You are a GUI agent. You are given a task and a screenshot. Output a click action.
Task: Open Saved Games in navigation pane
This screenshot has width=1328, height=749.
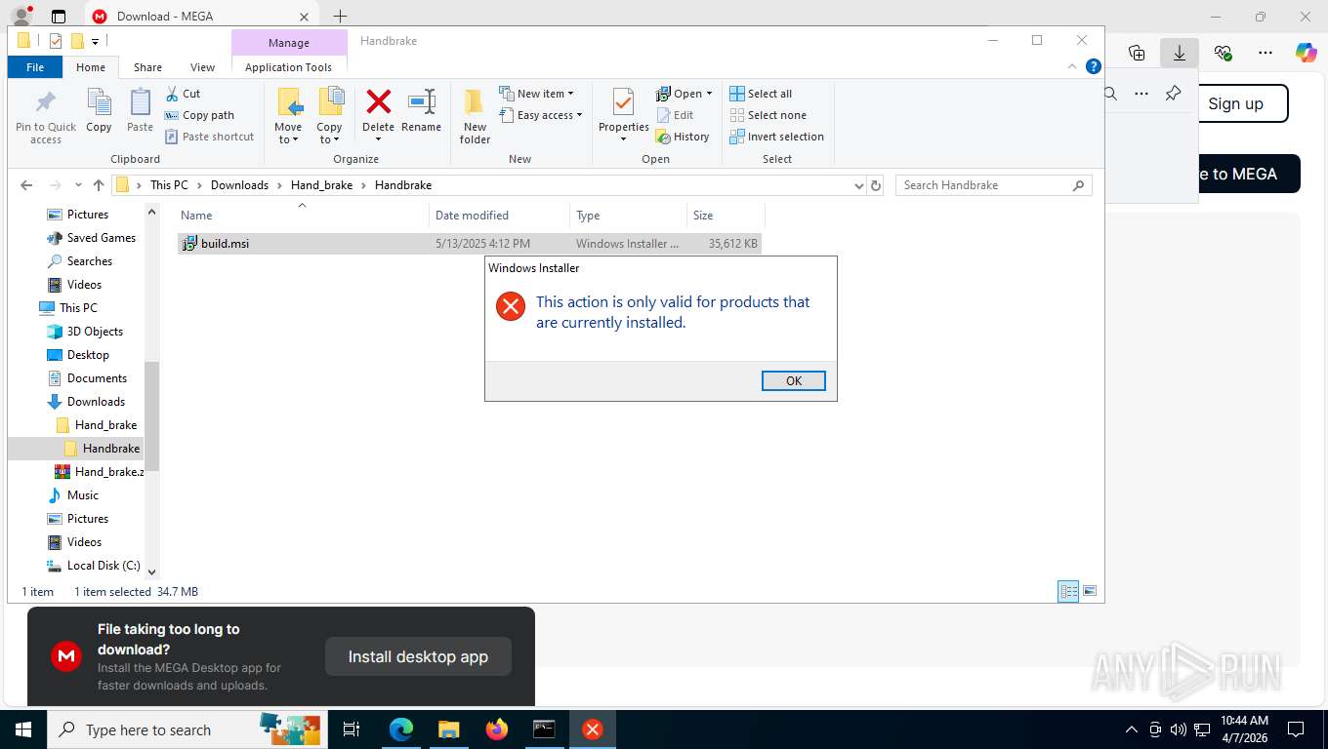click(101, 238)
